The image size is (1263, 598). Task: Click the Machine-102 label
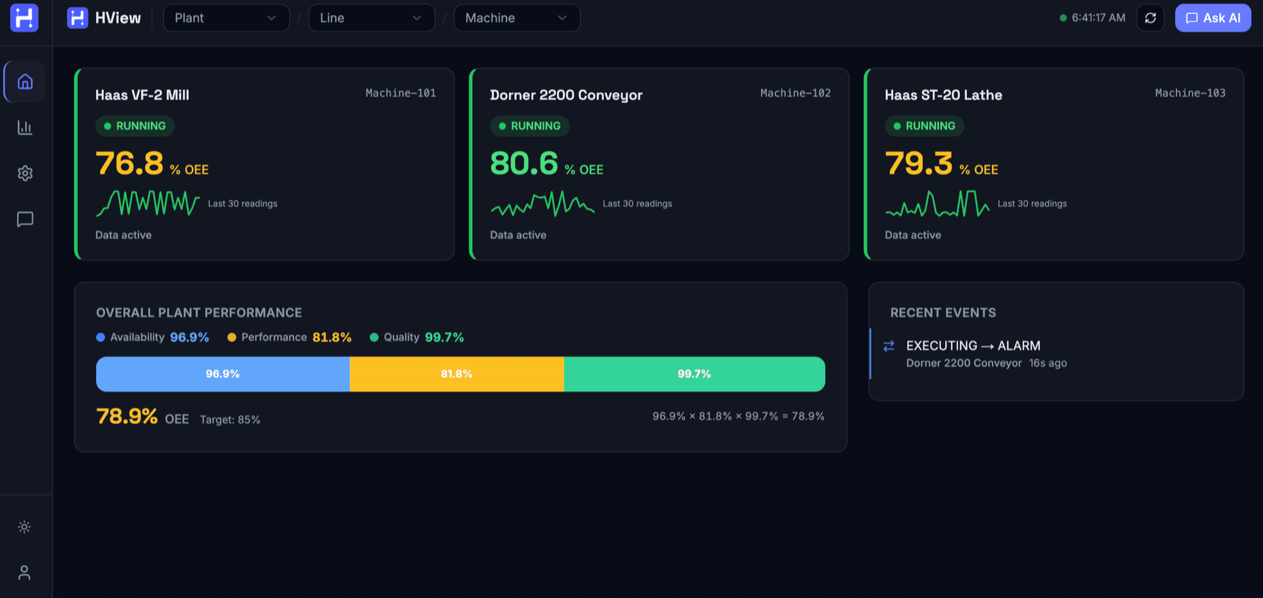[795, 93]
